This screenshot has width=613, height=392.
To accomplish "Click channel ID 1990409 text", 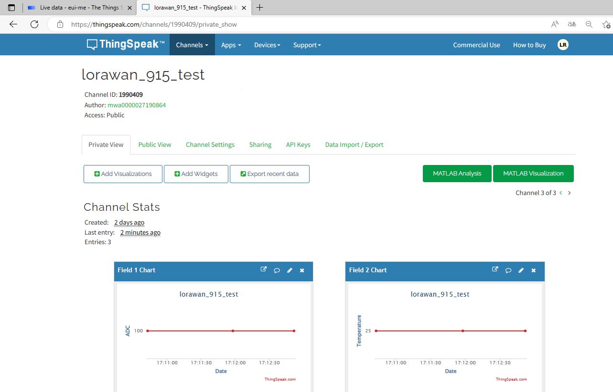I will pos(131,94).
